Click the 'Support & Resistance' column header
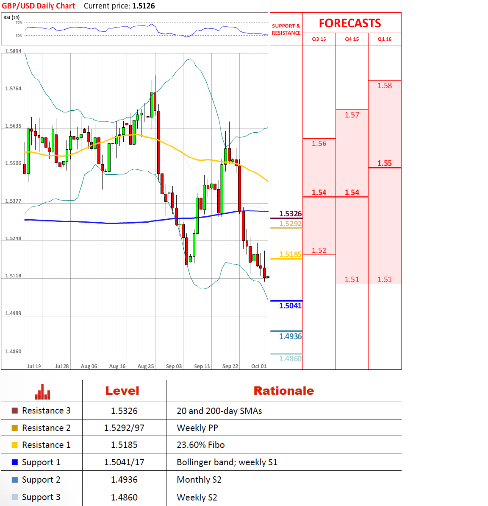 286,29
